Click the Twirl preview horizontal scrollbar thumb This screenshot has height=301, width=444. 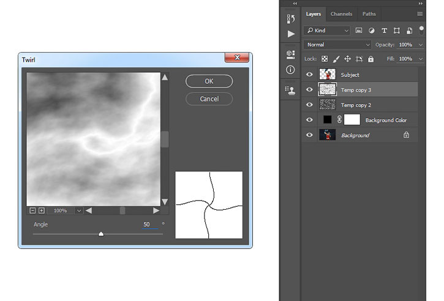[122, 210]
